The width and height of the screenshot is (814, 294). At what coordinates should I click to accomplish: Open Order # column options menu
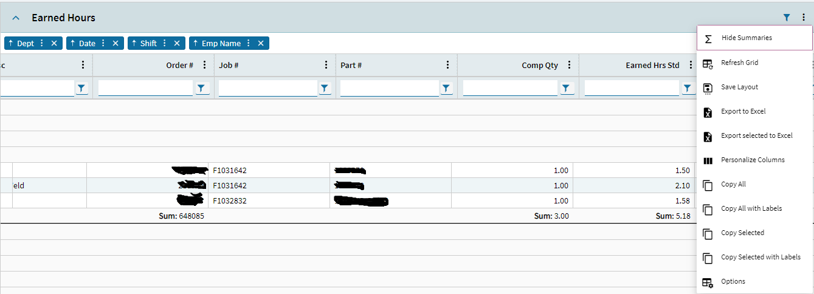[204, 65]
